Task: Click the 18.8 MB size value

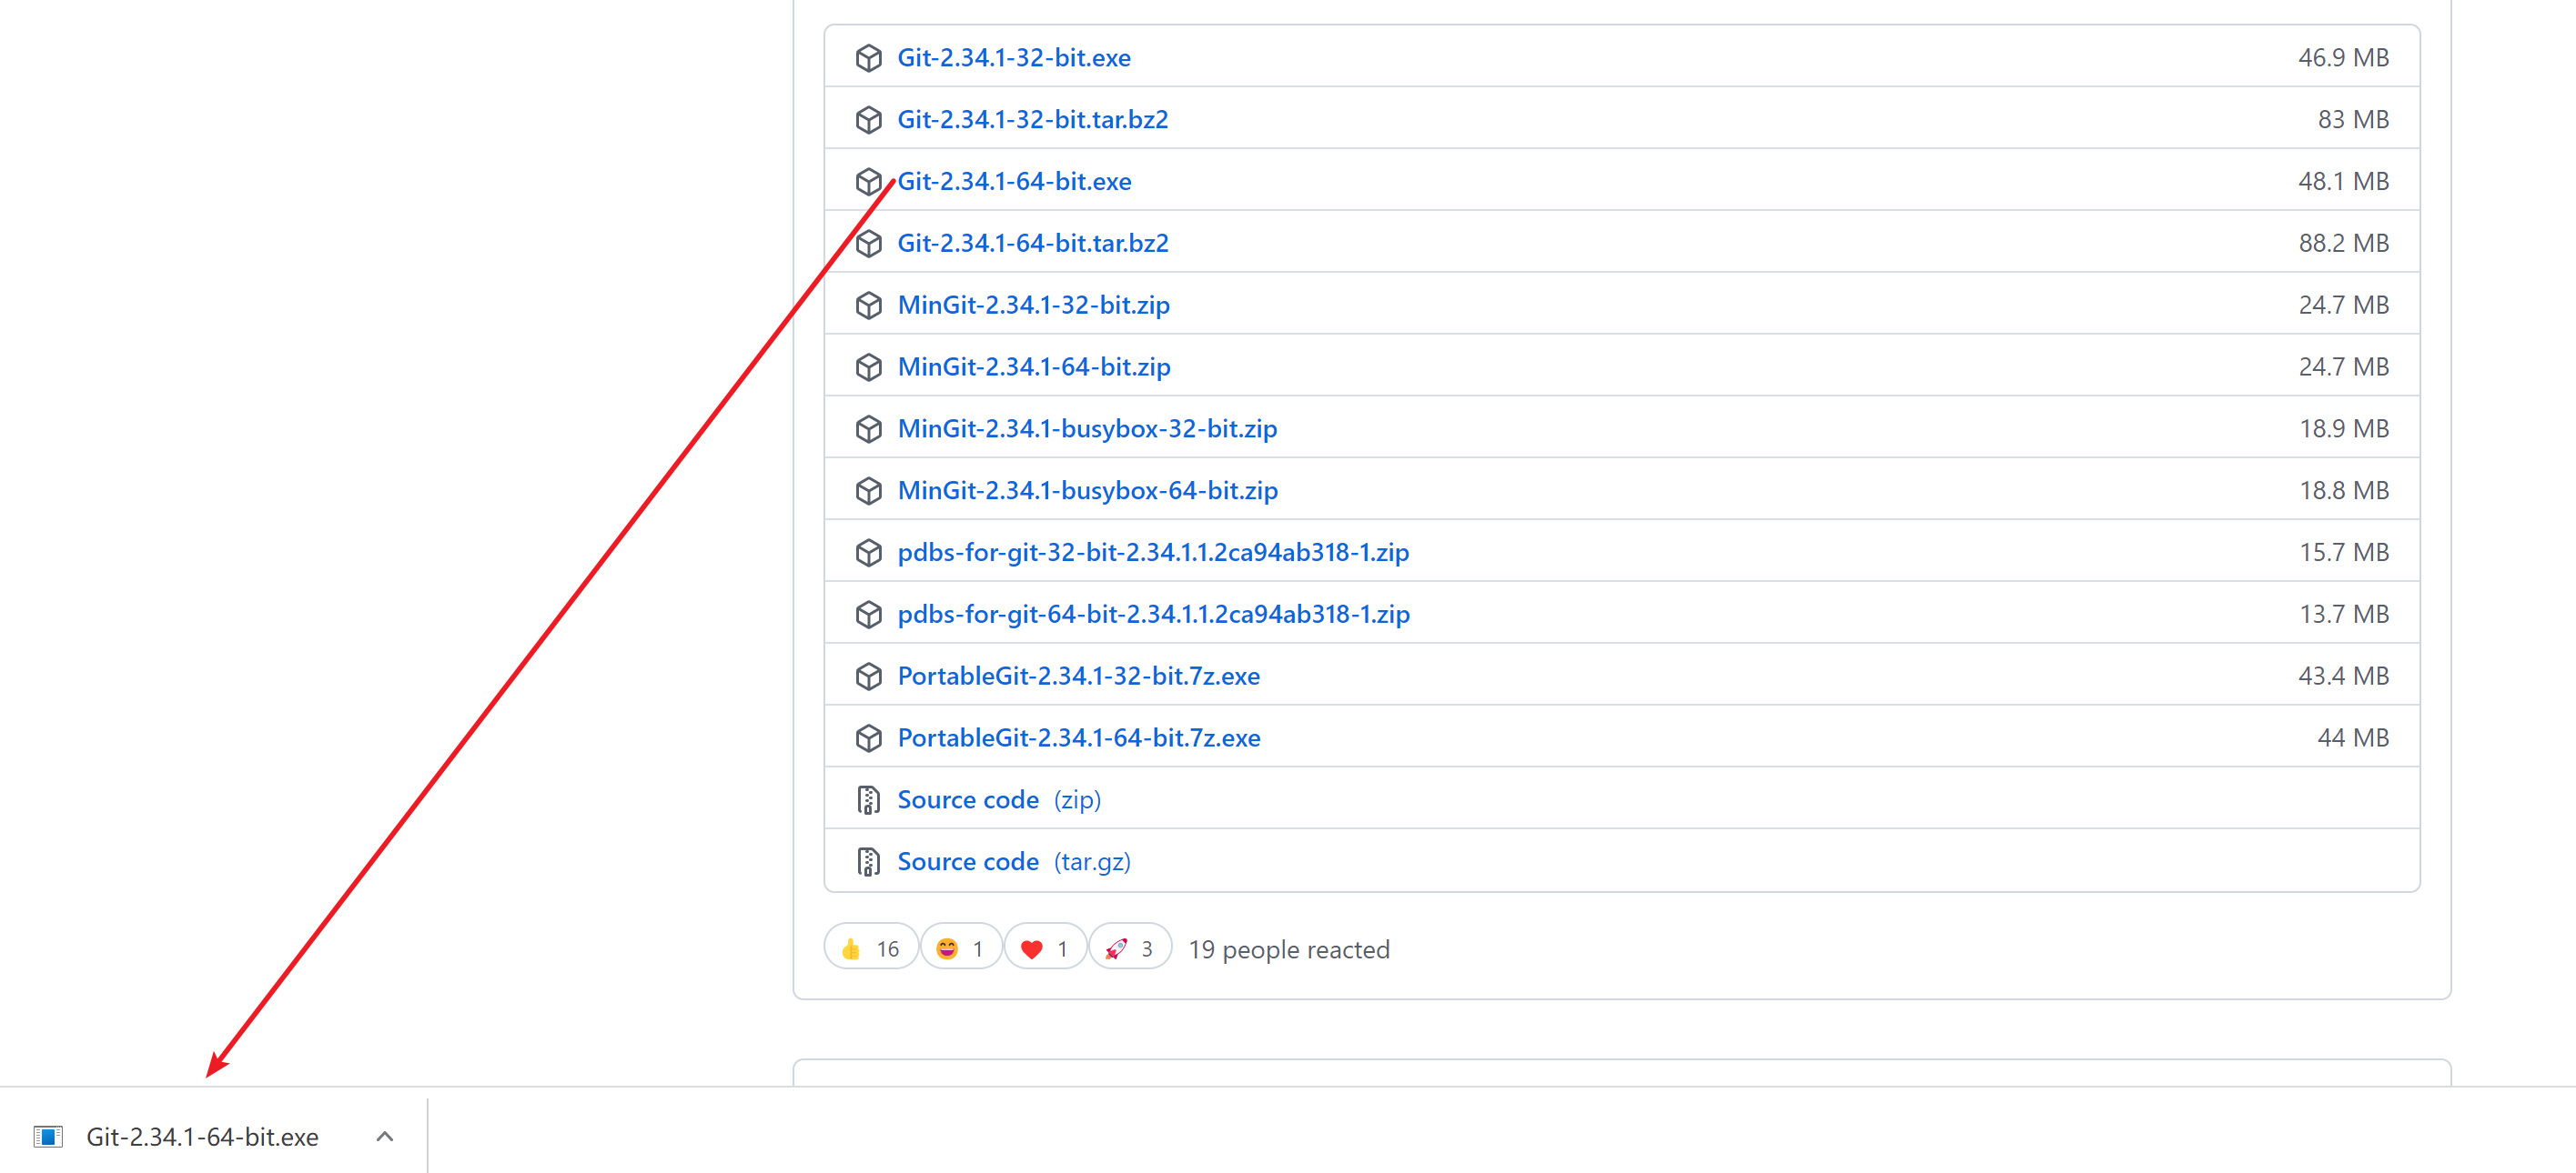Action: (2343, 491)
